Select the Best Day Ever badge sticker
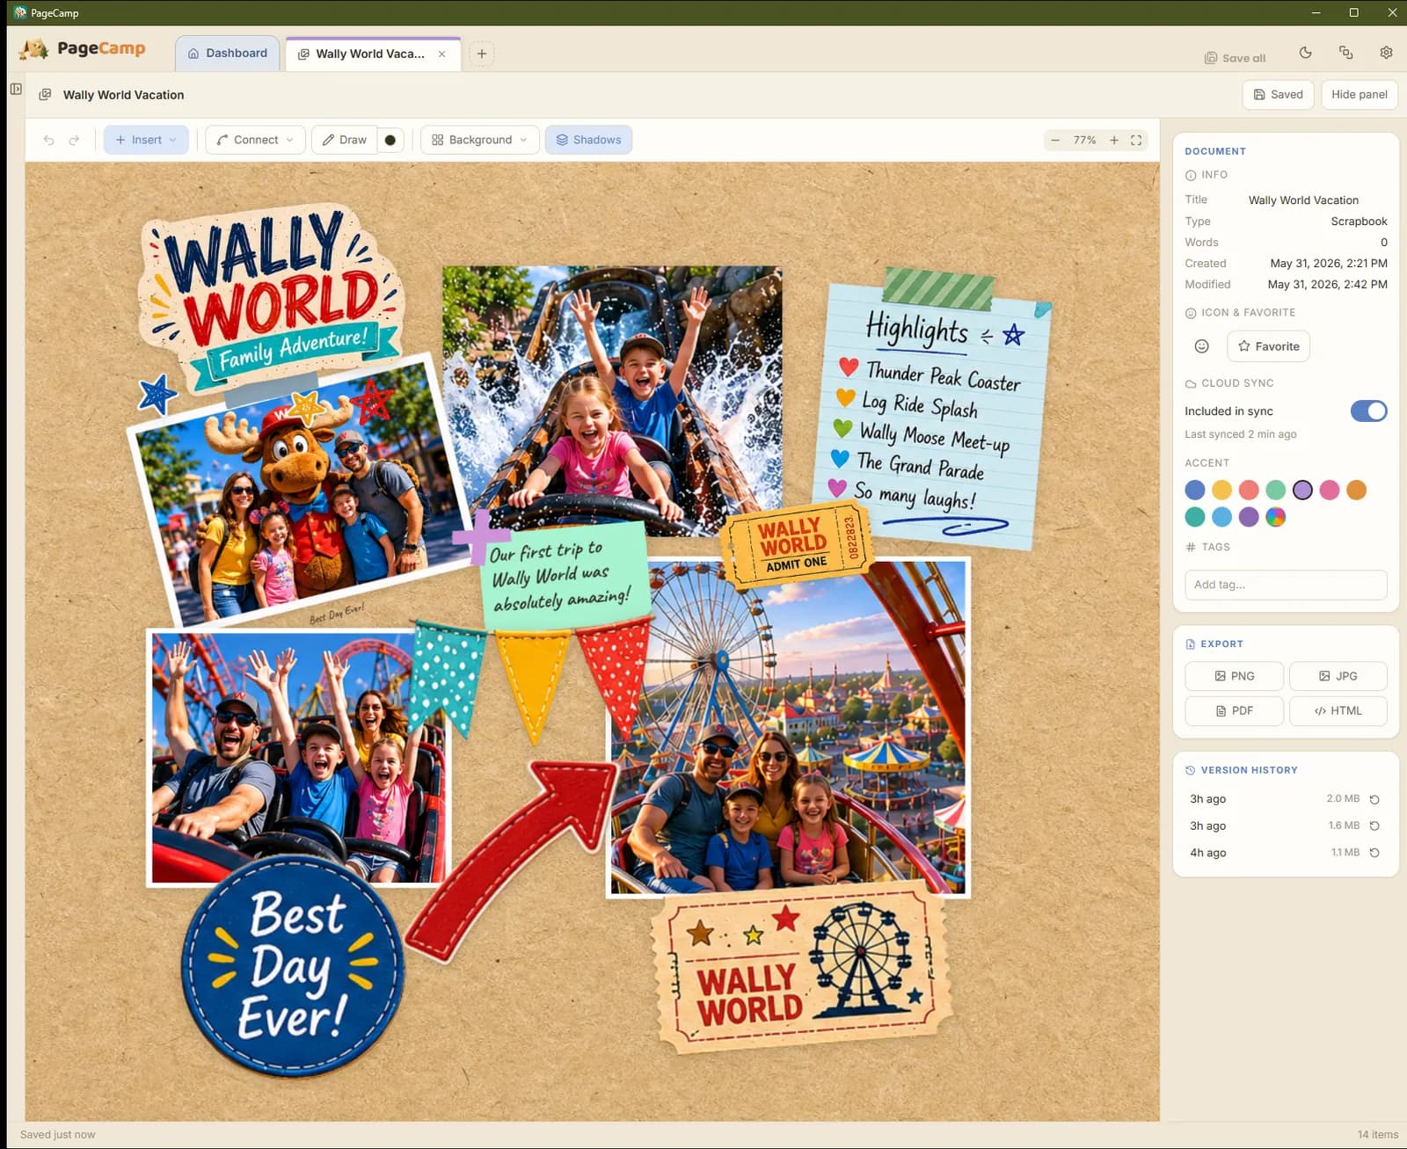Image resolution: width=1407 pixels, height=1149 pixels. point(293,965)
